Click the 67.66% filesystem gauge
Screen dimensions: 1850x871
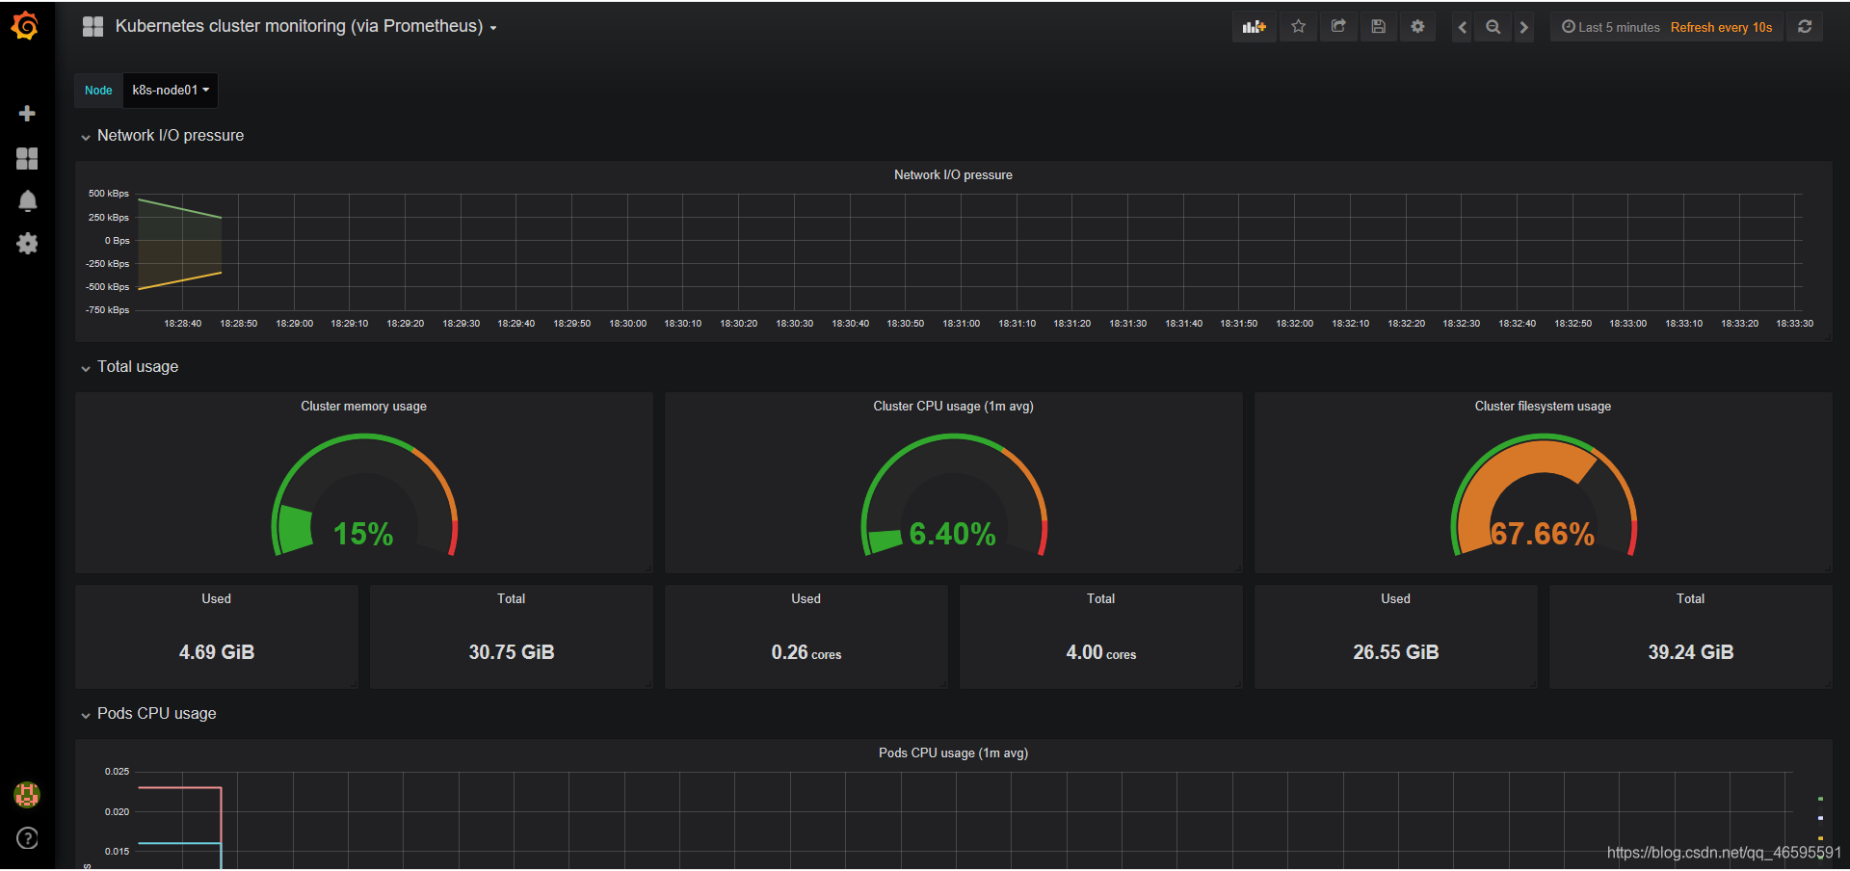point(1544,495)
